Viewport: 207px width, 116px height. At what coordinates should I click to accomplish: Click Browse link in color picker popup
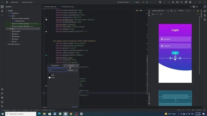tap(75, 107)
